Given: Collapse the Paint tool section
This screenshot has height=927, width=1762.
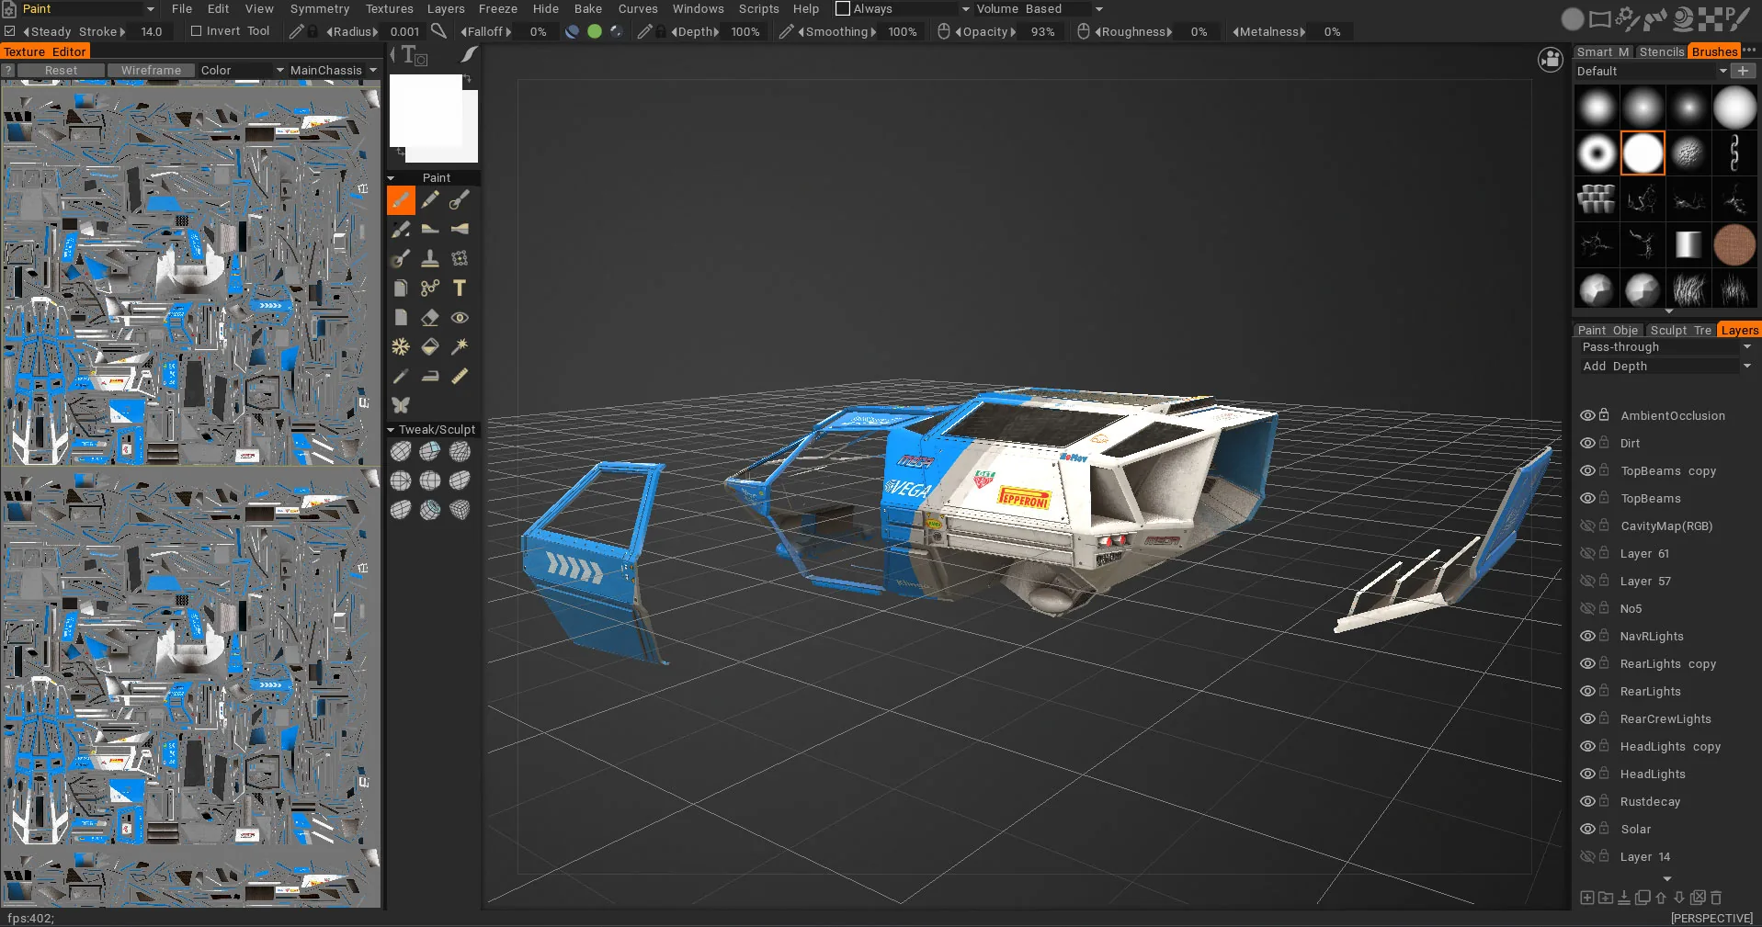Looking at the screenshot, I should pos(391,178).
